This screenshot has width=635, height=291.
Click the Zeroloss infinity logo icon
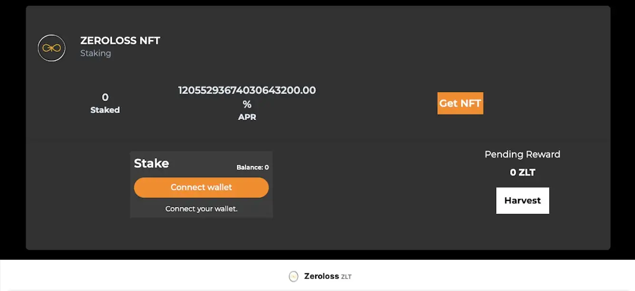coord(51,47)
